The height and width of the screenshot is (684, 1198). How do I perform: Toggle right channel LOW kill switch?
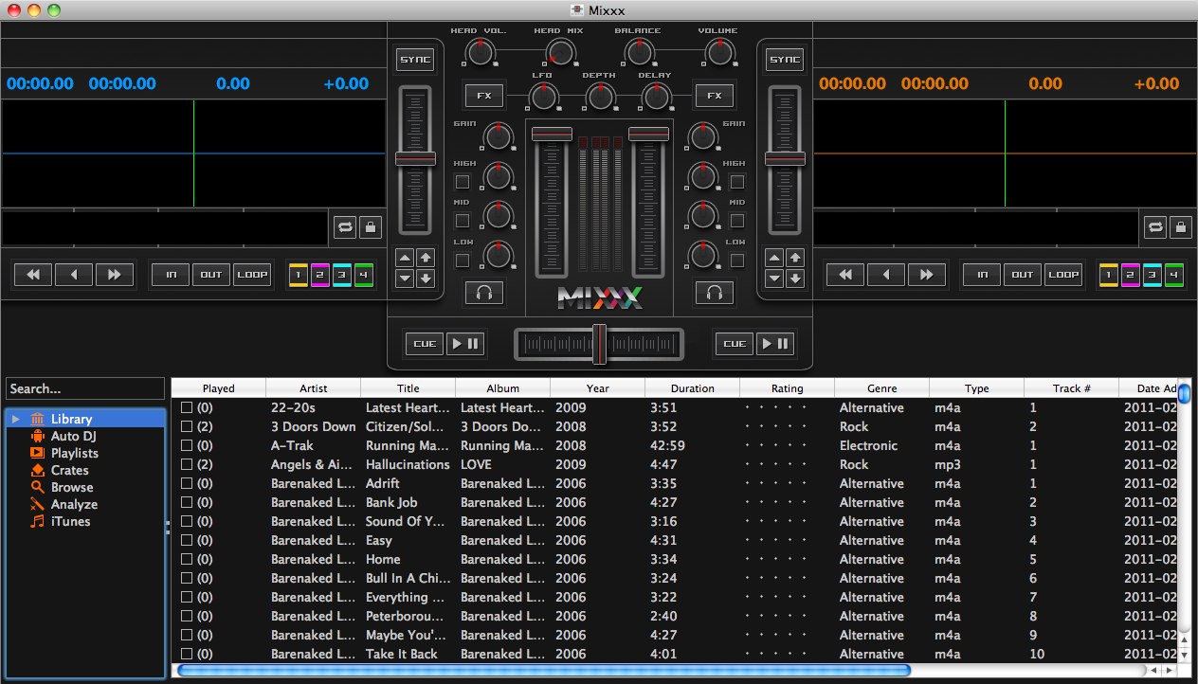click(x=736, y=261)
